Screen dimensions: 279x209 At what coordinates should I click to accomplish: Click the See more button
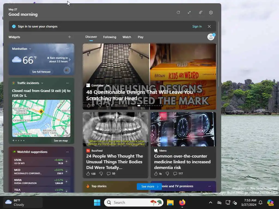[x=149, y=186]
